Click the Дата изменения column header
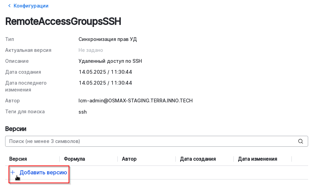Screen dimensions: 316x188 click(258, 159)
